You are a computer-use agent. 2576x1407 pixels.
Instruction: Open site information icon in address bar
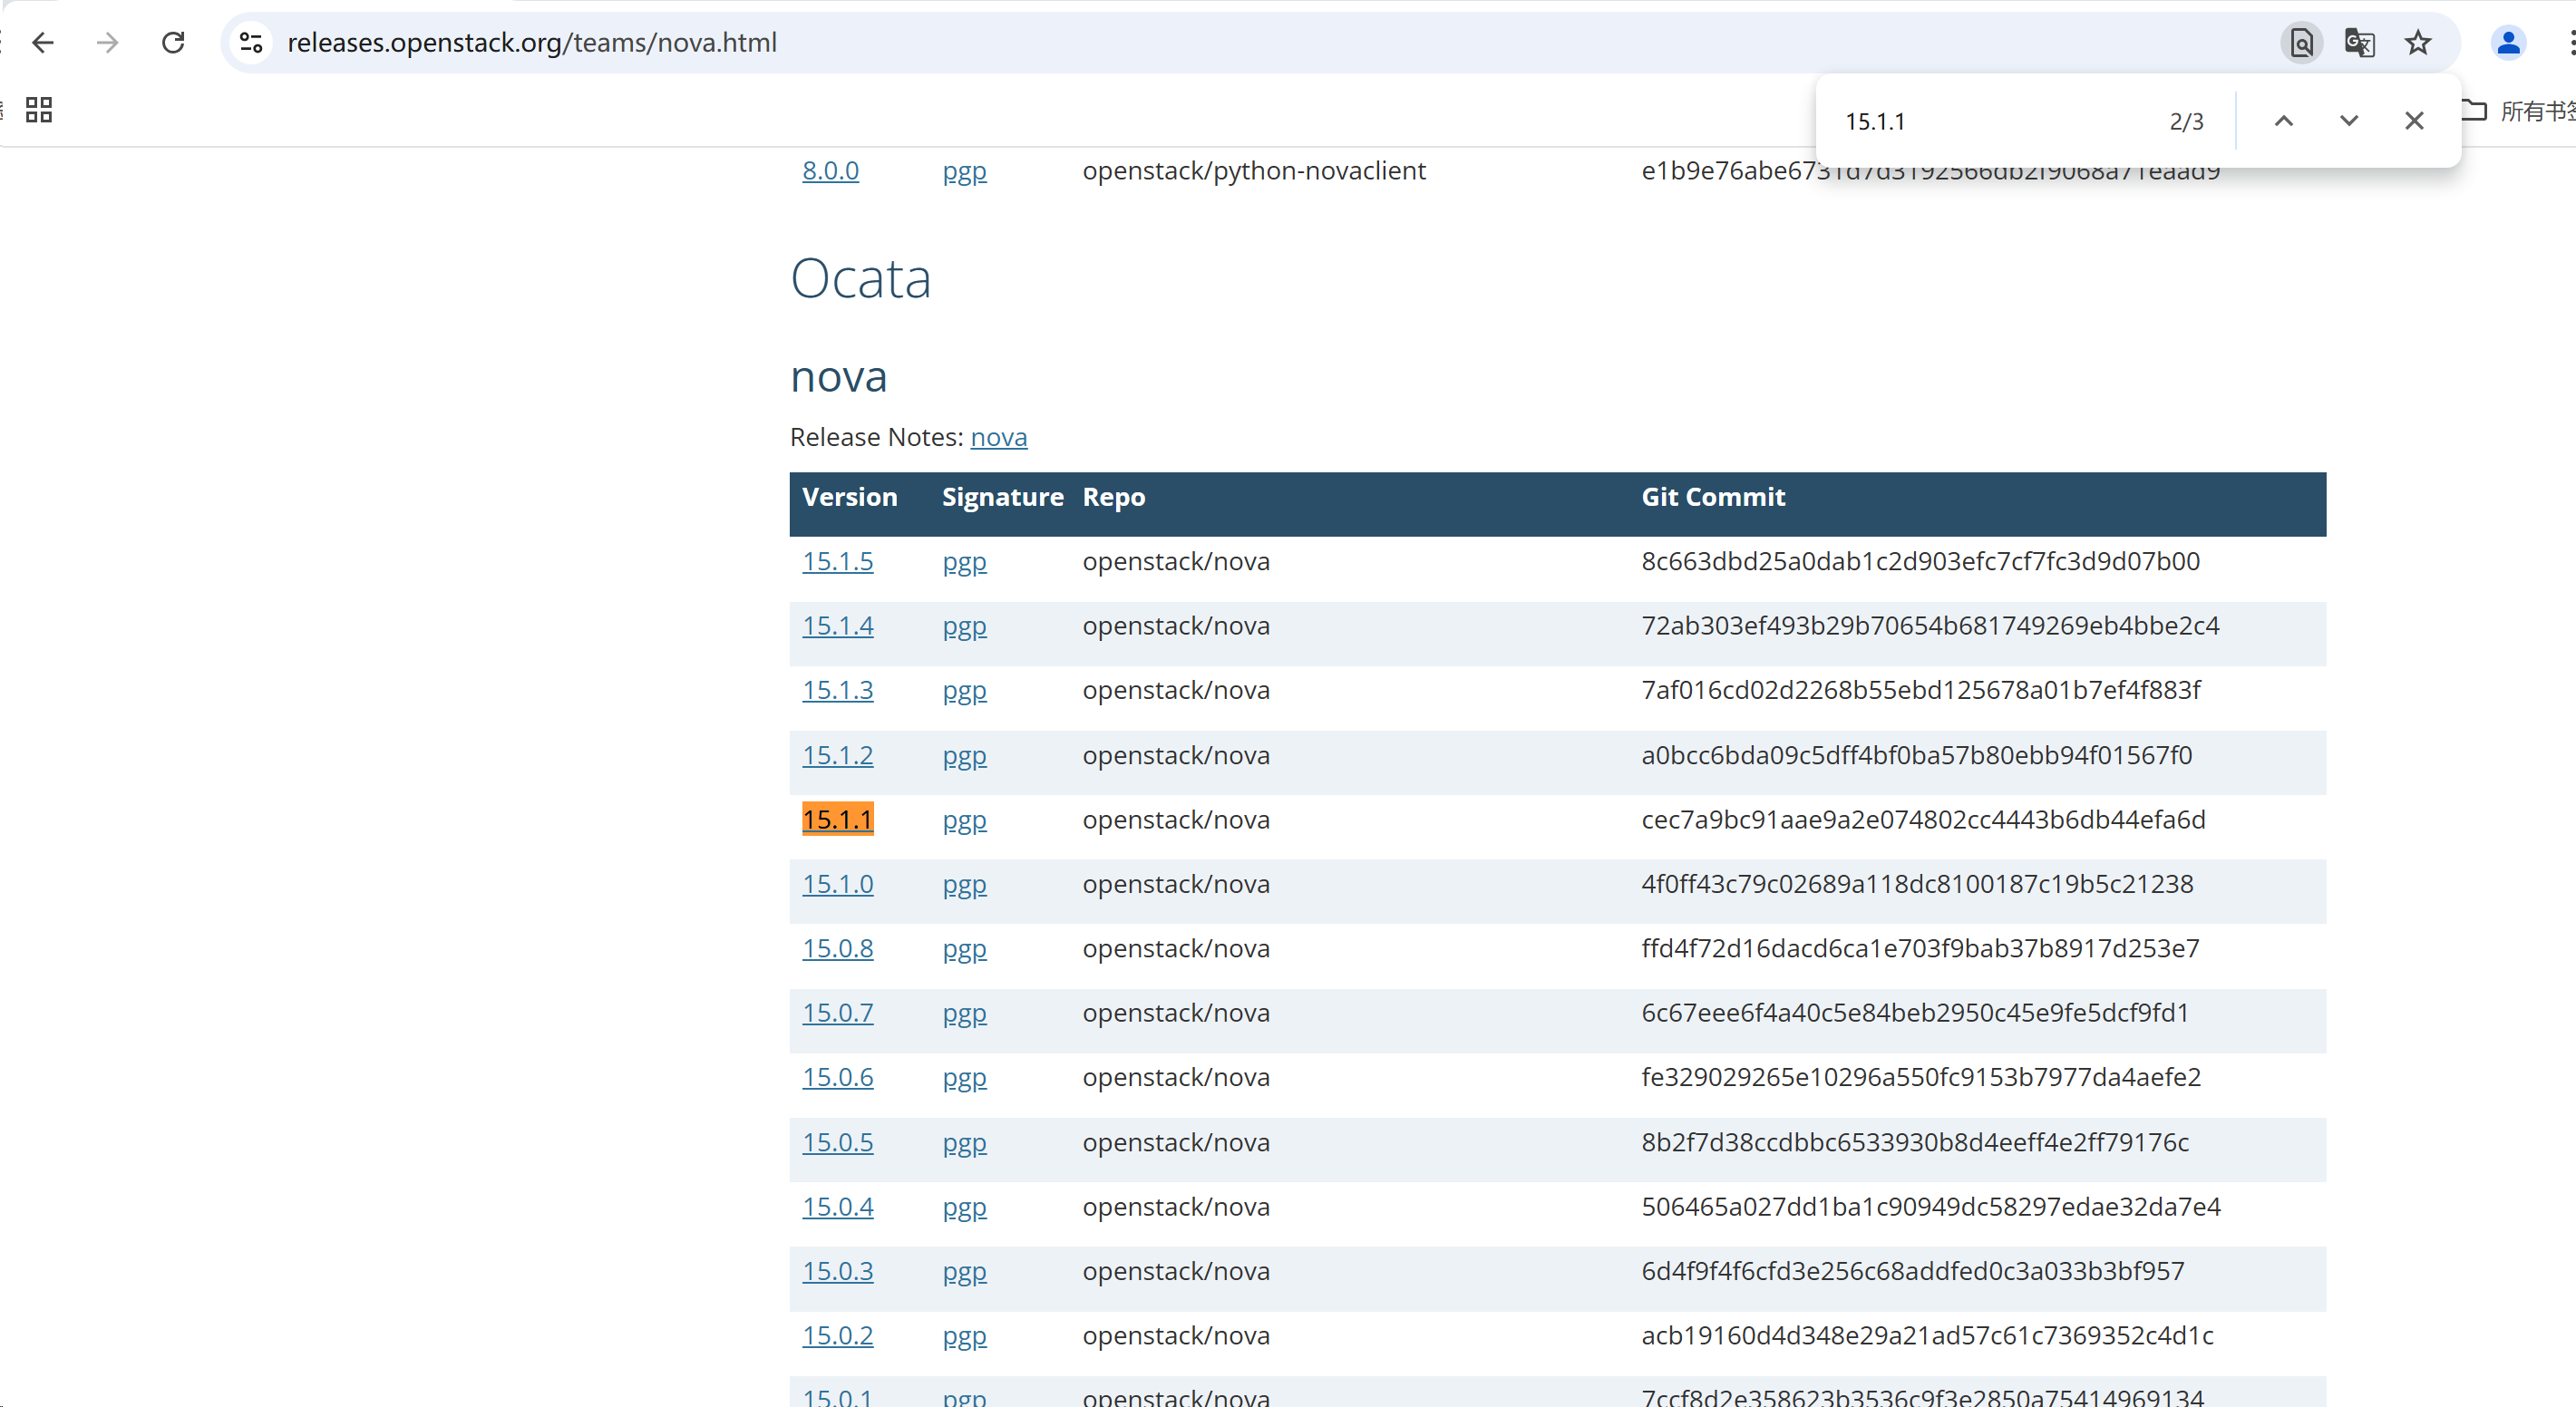tap(251, 43)
